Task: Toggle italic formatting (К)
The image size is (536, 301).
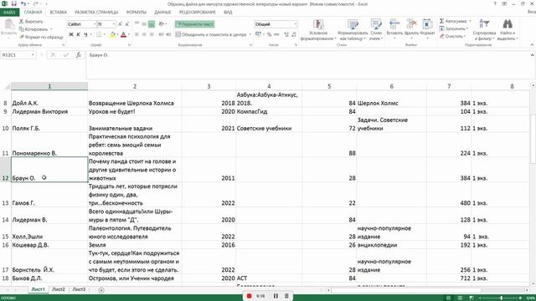Action: click(x=78, y=34)
